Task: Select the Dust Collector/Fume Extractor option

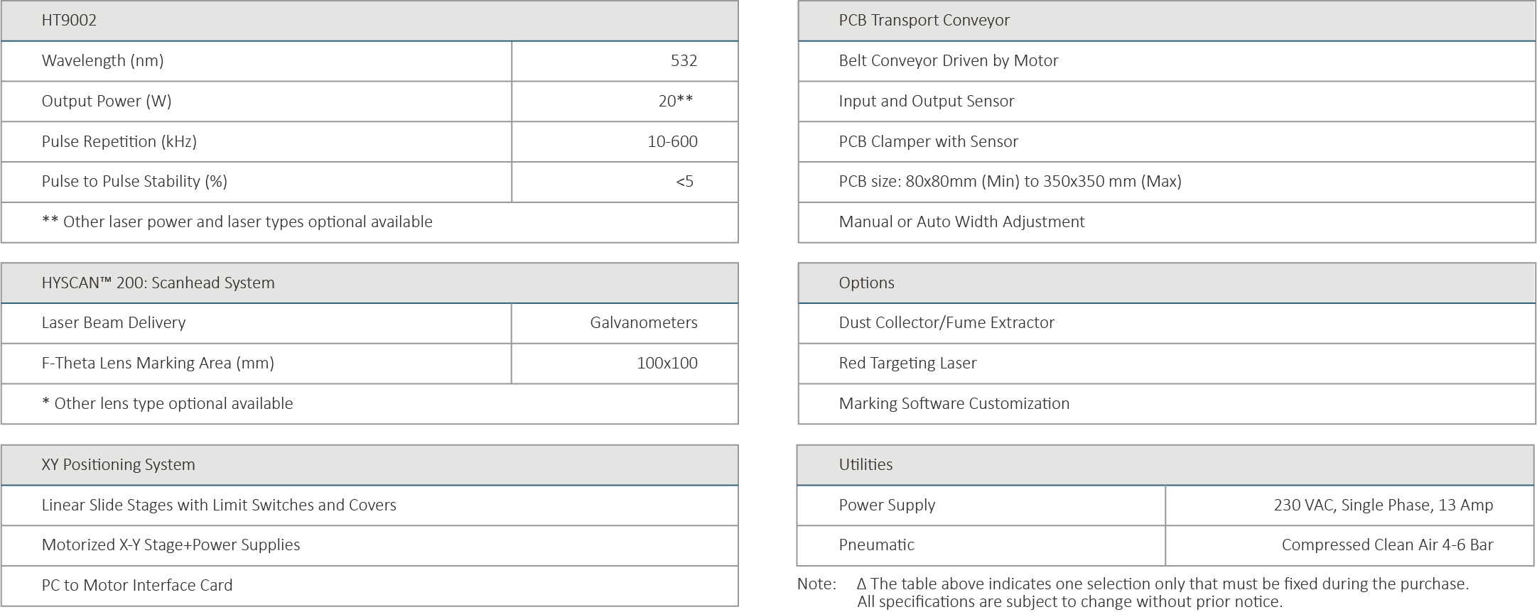Action: [x=946, y=323]
